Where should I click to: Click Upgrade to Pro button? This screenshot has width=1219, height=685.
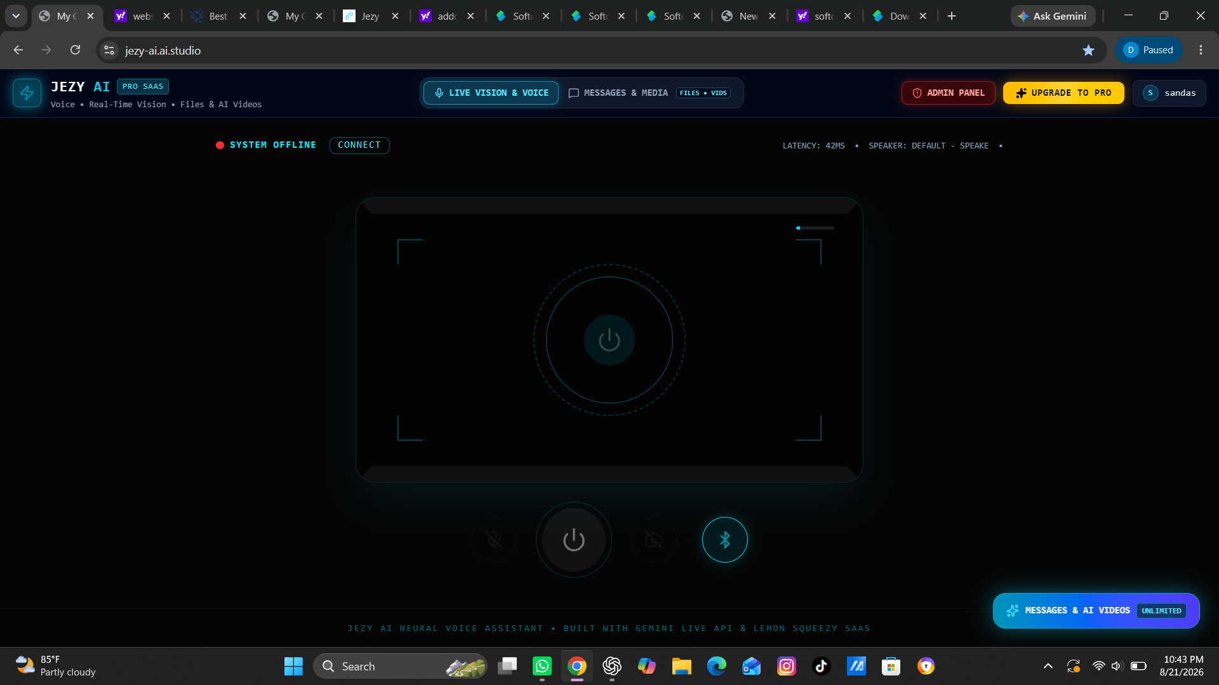point(1063,93)
